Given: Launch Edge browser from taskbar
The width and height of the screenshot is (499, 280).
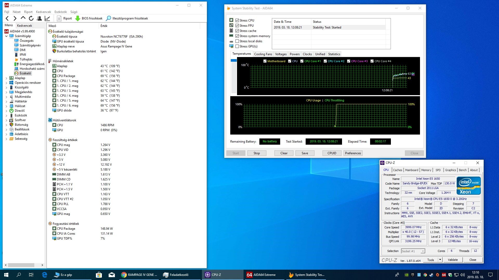Looking at the screenshot, I should [x=44, y=275].
